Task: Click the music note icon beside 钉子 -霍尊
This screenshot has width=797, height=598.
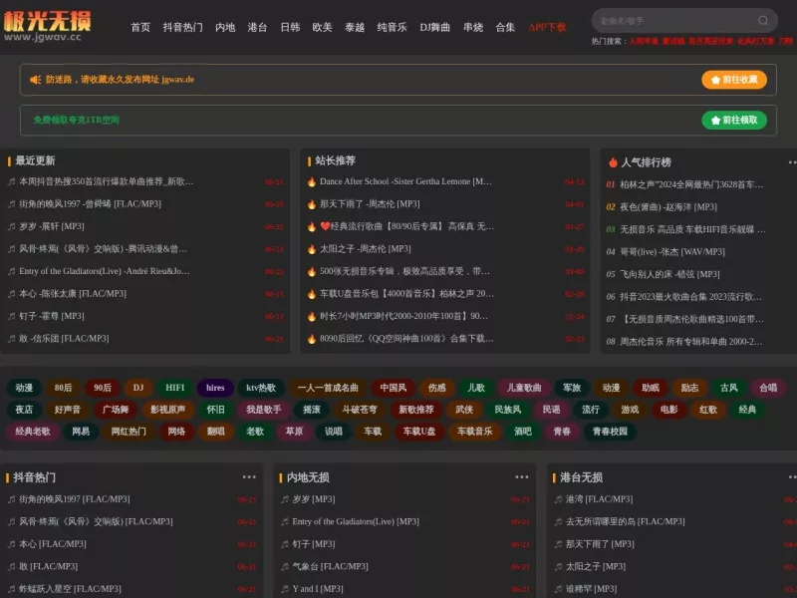Action: (11, 316)
